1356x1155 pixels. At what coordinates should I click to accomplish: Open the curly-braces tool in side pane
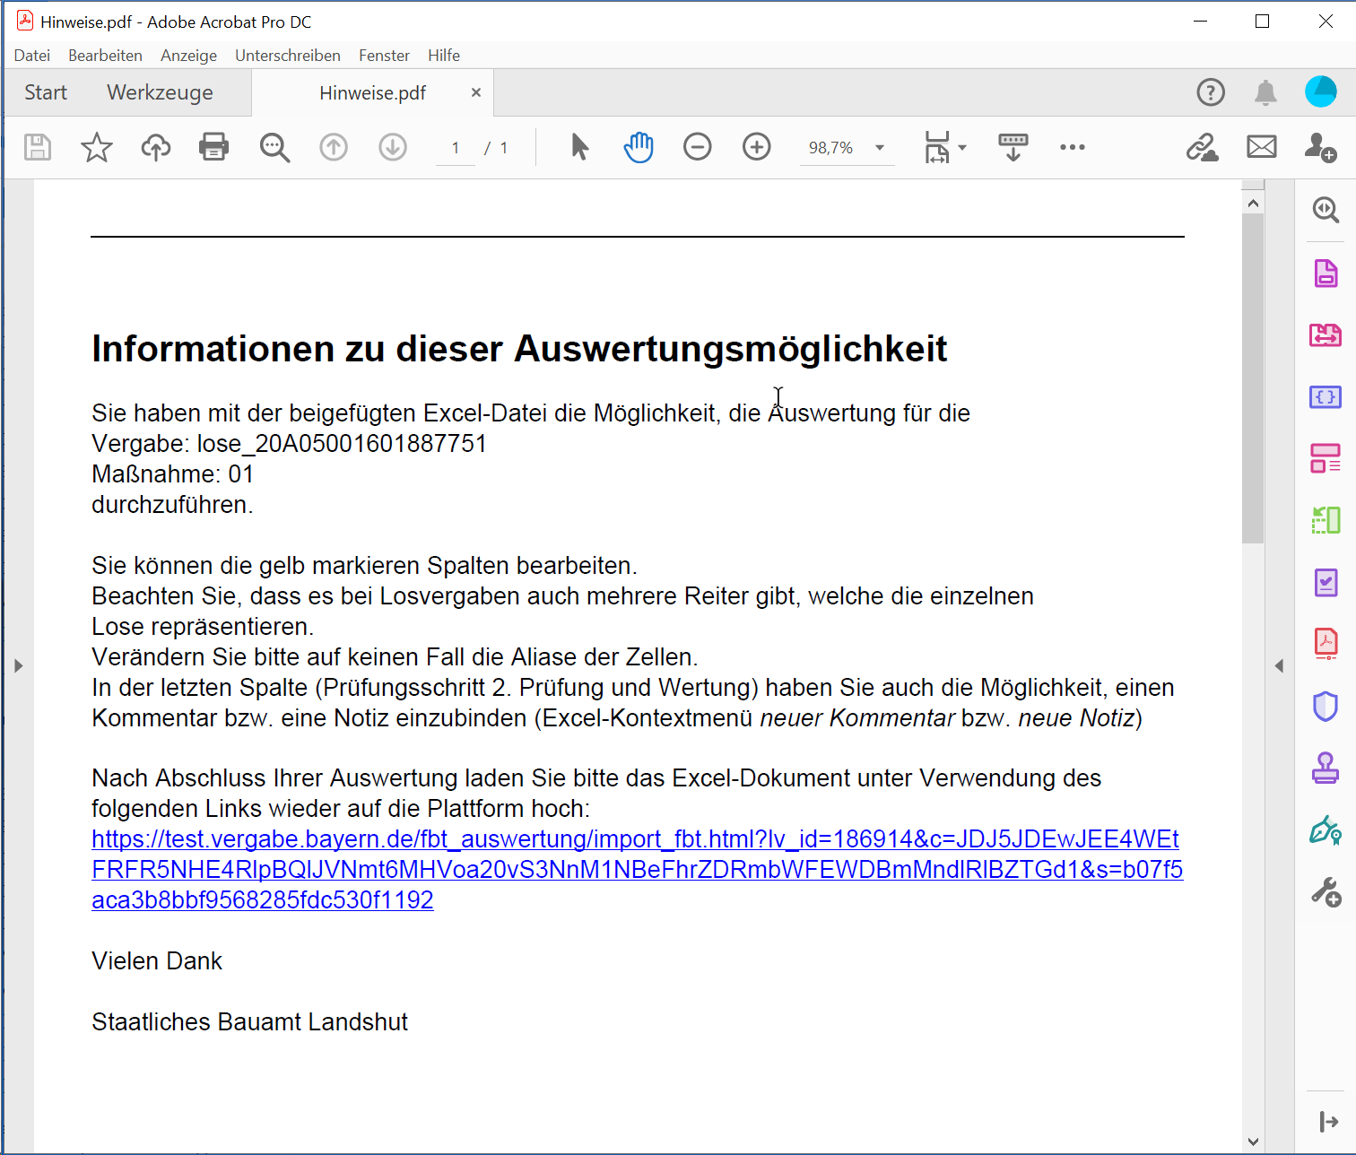[1326, 396]
